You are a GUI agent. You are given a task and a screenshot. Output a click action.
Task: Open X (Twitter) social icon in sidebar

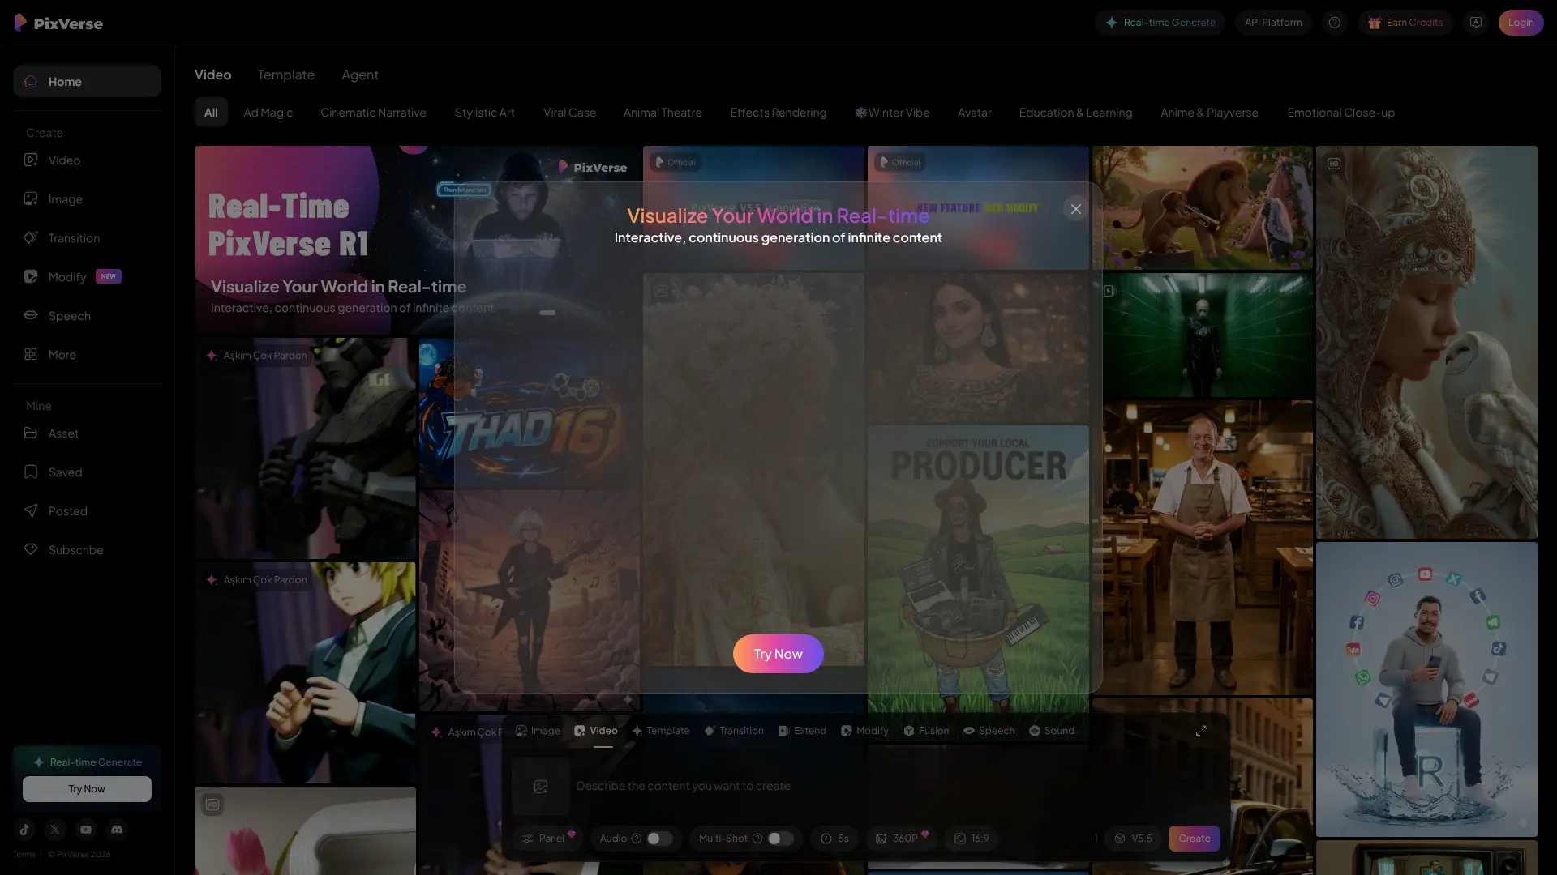55,830
